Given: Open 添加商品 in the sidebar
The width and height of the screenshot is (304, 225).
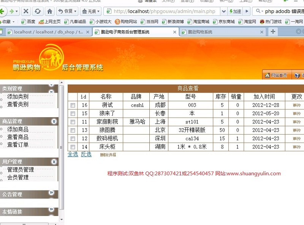Looking at the screenshot, I should point(18,129).
